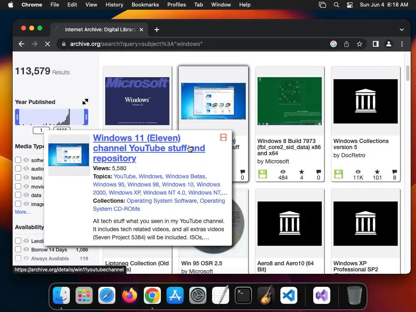The image size is (416, 312).
Task: Click the Windows NT 4.0 topic link
Action: [x=164, y=193]
